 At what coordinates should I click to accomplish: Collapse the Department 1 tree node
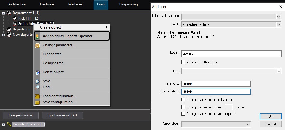click(4, 13)
